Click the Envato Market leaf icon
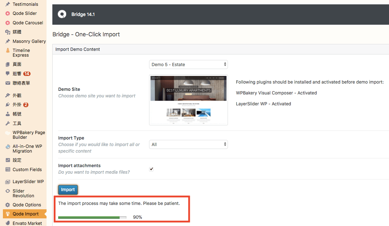The image size is (389, 226). [8, 223]
